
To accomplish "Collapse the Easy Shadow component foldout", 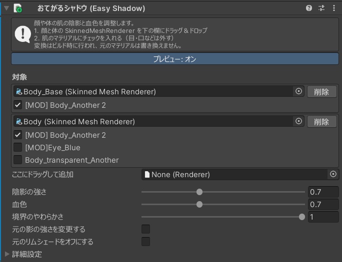I will [6, 8].
